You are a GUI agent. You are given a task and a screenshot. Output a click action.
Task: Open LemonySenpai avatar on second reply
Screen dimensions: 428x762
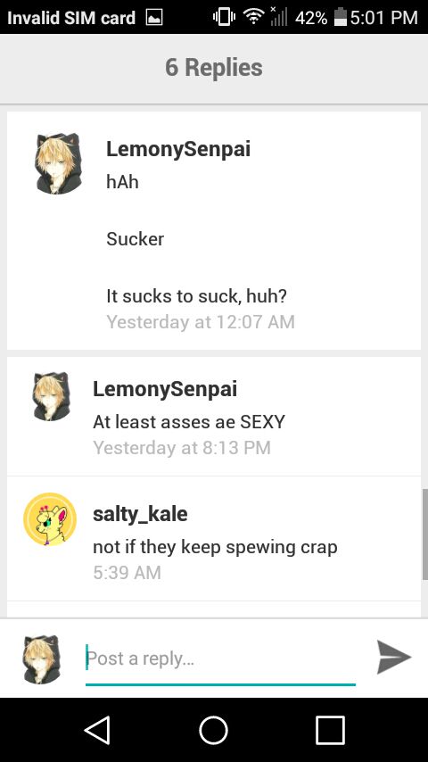point(52,396)
